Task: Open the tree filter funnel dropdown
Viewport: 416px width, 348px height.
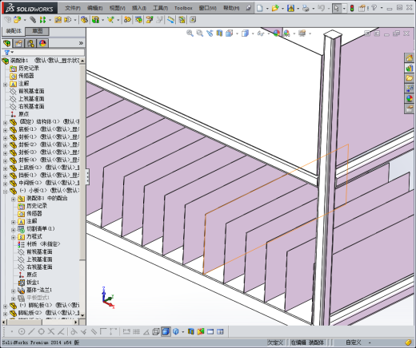Action: 9,52
